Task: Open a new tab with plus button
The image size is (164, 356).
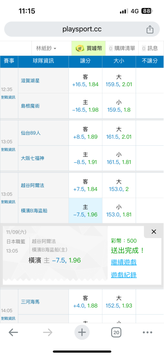Action: (x=82, y=333)
